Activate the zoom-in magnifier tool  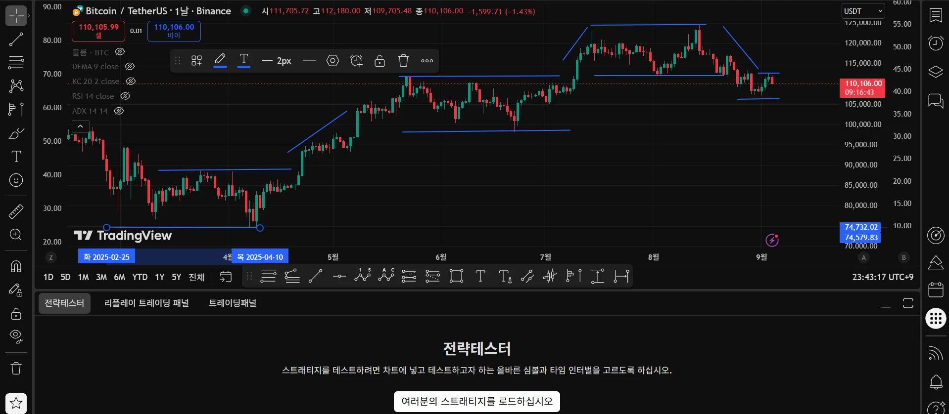[16, 235]
